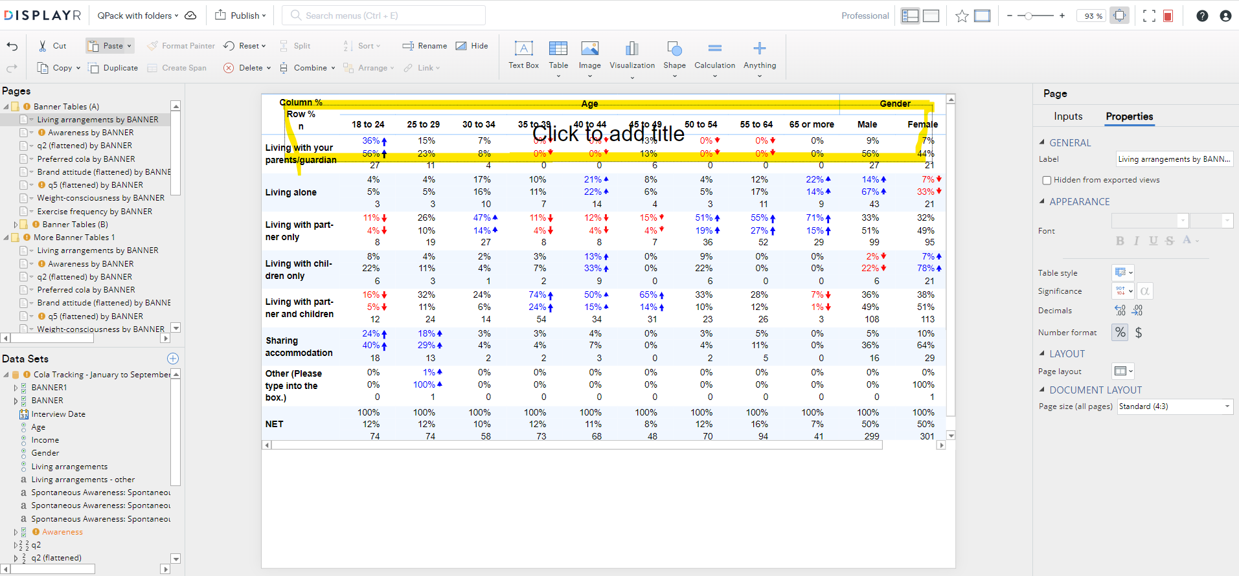This screenshot has height=576, width=1239.
Task: Click the DISPLAYR logo
Action: (x=43, y=16)
